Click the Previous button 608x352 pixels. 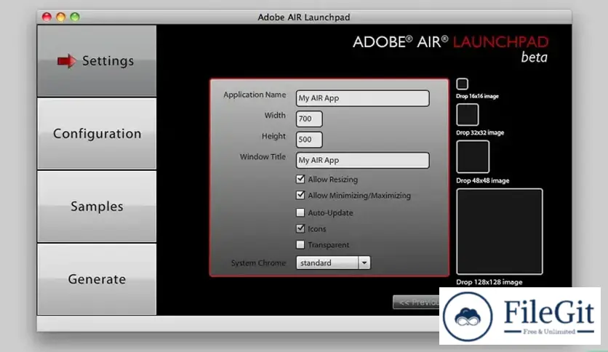point(417,302)
